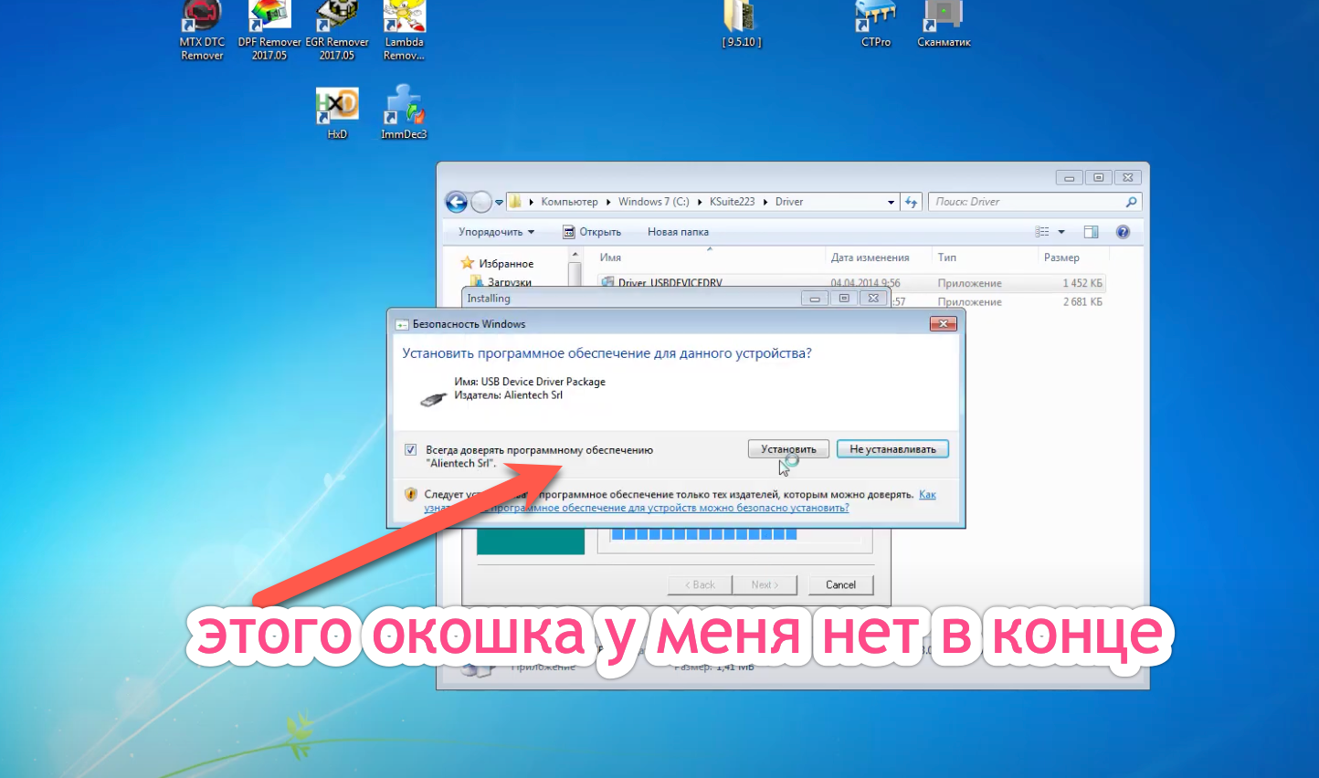
Task: Open the view options dropdown arrow
Action: [x=1061, y=232]
